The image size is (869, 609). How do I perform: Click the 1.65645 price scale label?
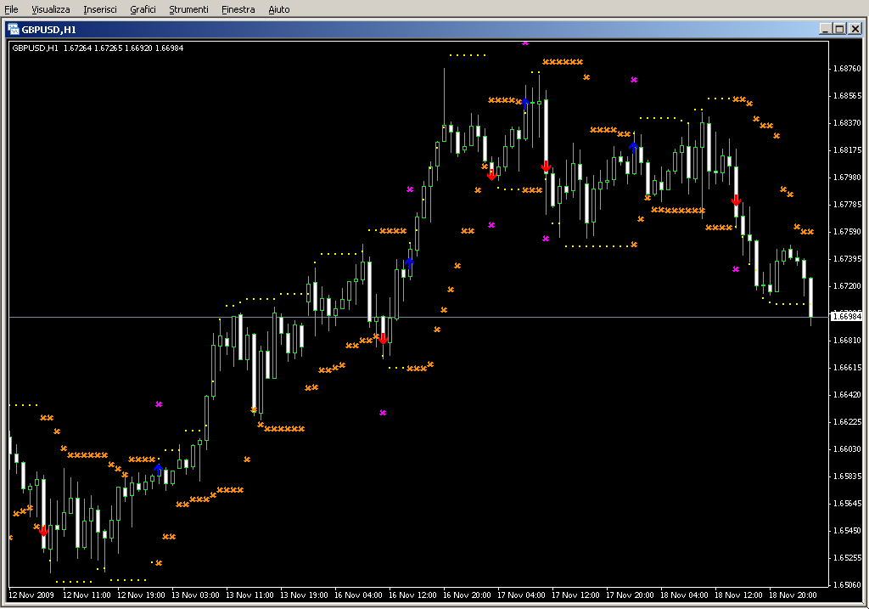[x=848, y=504]
